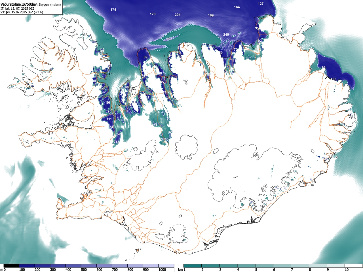Click the visibility value 174 on the map
Image resolution: width=363 pixels, height=272 pixels.
click(x=113, y=10)
